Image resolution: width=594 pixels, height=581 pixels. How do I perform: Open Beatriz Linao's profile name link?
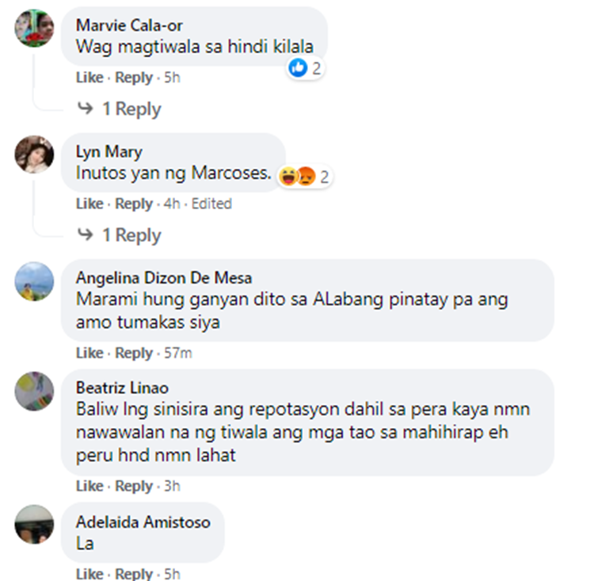pos(122,388)
